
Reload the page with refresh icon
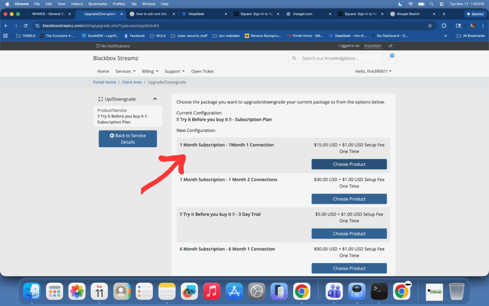(26, 25)
